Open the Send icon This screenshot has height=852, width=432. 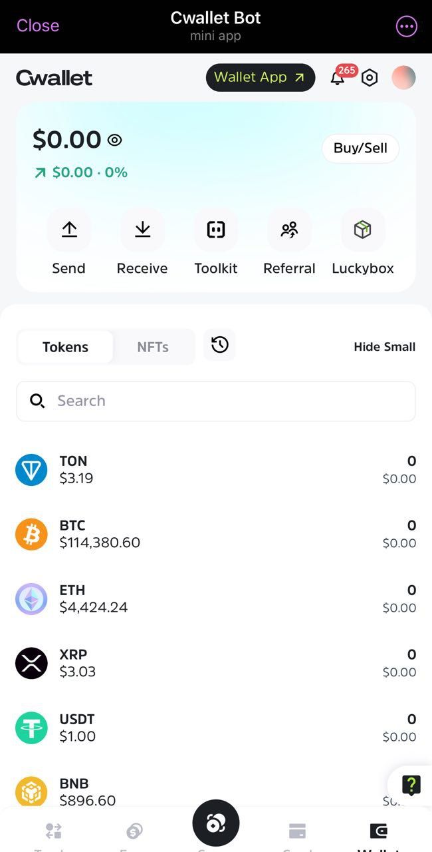68,230
